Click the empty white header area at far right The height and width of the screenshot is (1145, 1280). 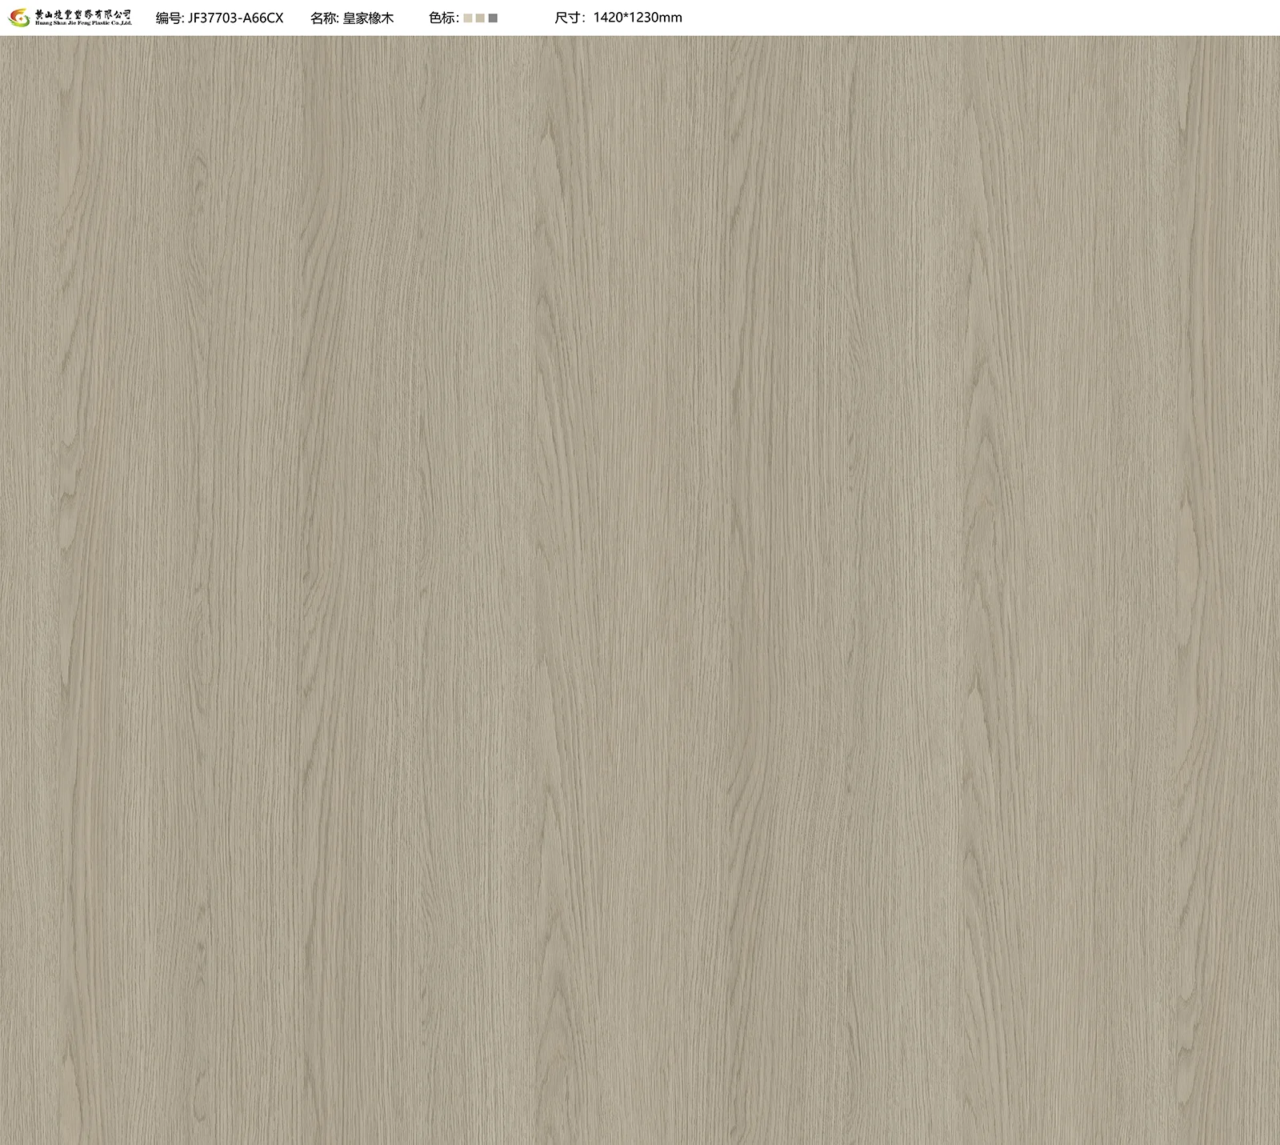point(1120,18)
